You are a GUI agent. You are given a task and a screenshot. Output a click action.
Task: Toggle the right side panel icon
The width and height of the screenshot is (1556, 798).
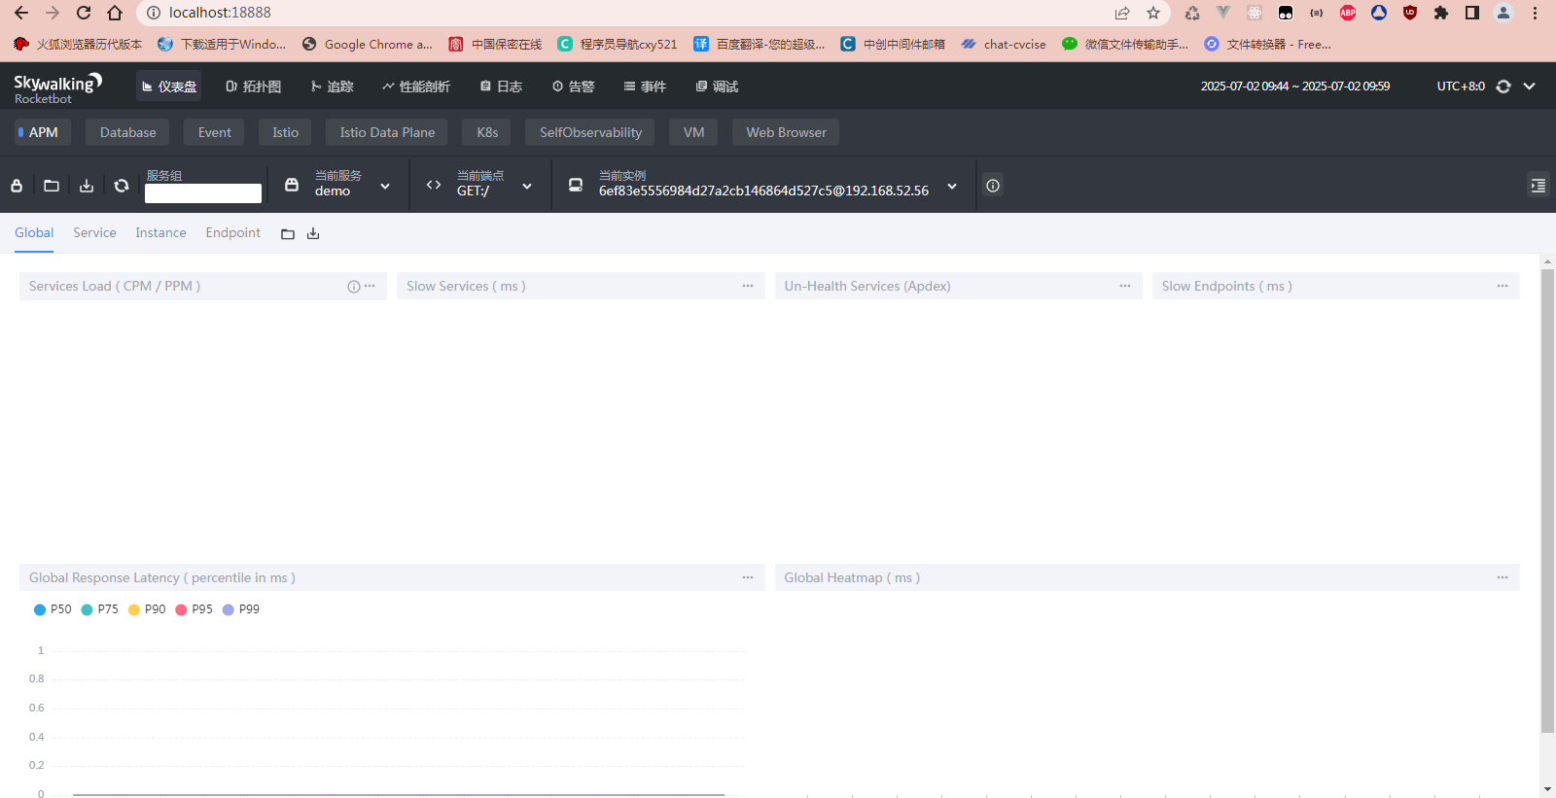click(1538, 186)
